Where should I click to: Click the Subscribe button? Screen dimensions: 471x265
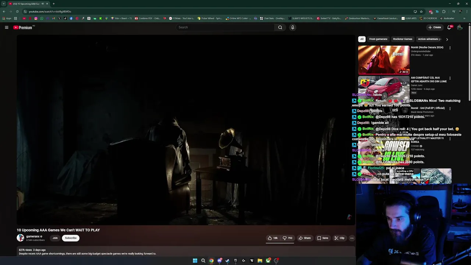point(71,238)
